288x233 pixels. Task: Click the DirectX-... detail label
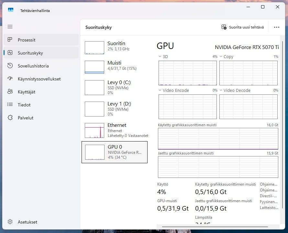pos(268,196)
